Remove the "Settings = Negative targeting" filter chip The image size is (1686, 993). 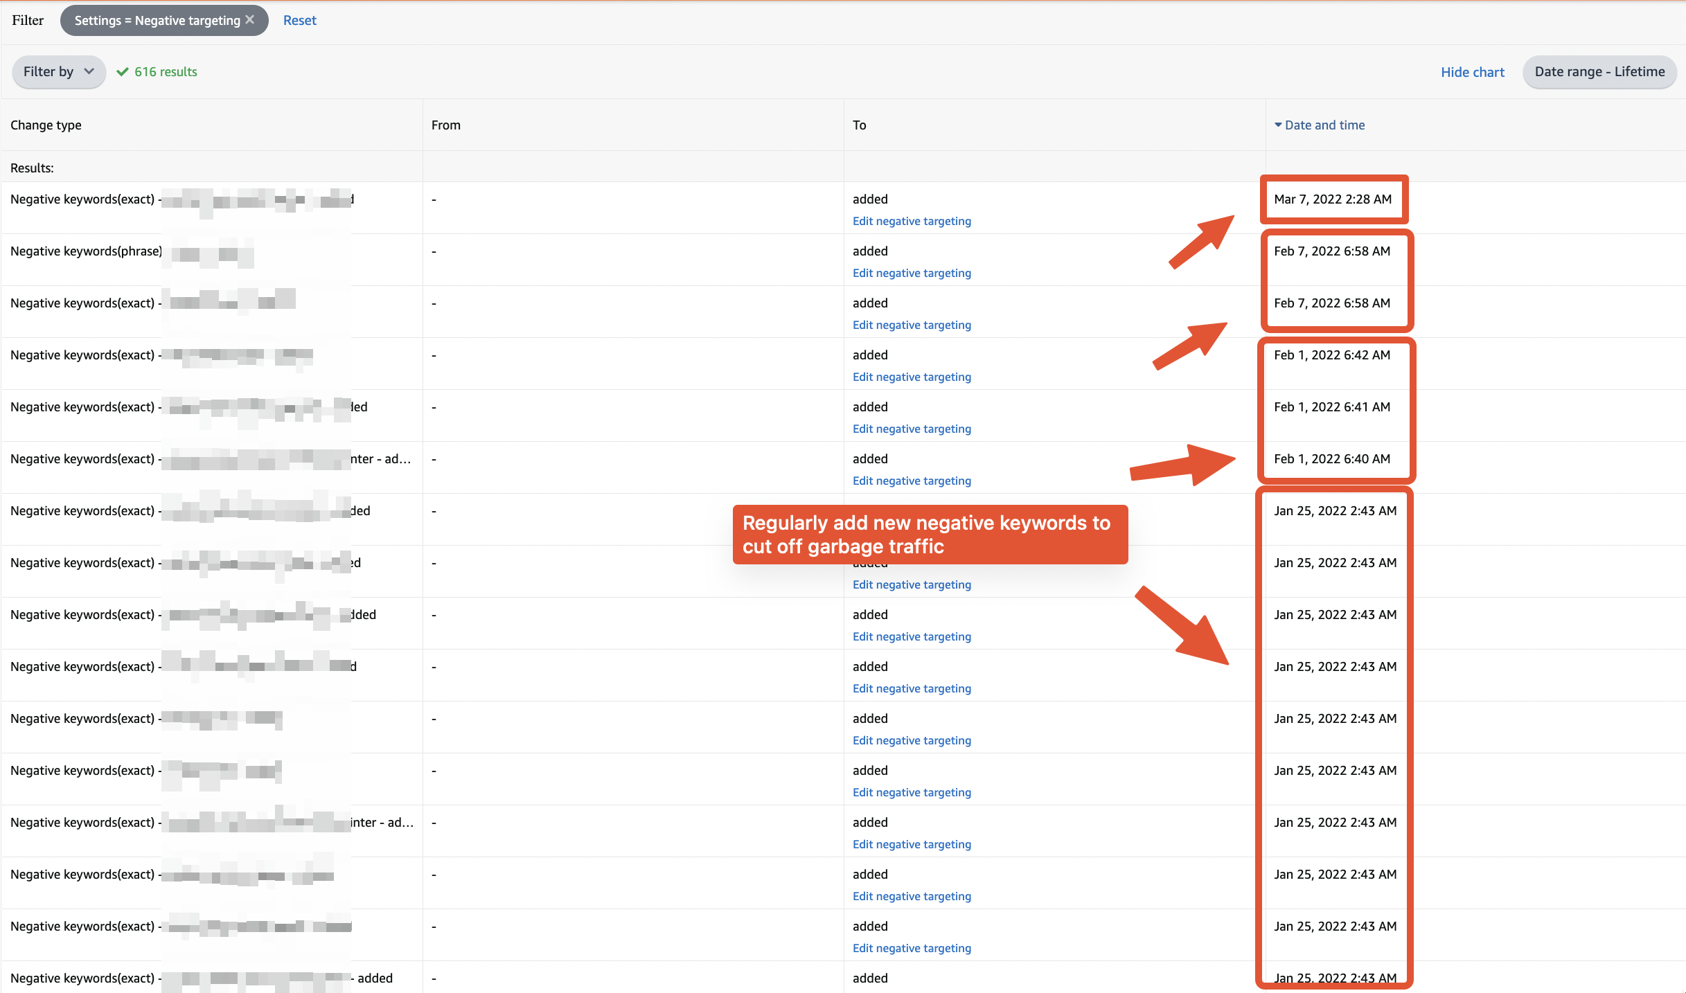pos(251,20)
